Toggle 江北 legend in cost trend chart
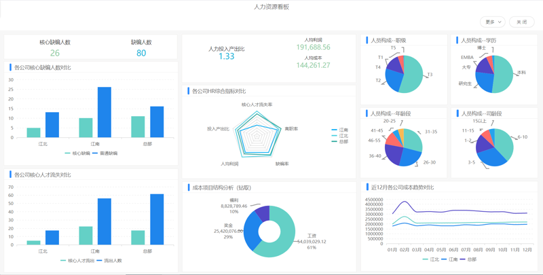 click(x=431, y=259)
